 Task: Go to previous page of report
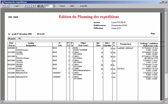7,6
